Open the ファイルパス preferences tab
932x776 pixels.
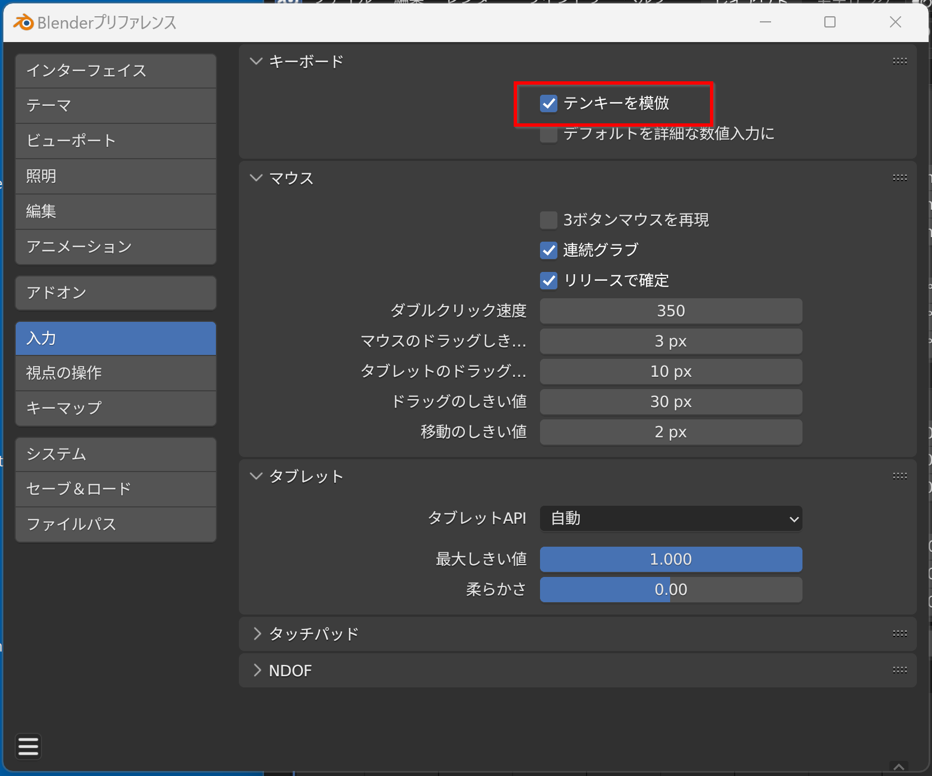(116, 525)
